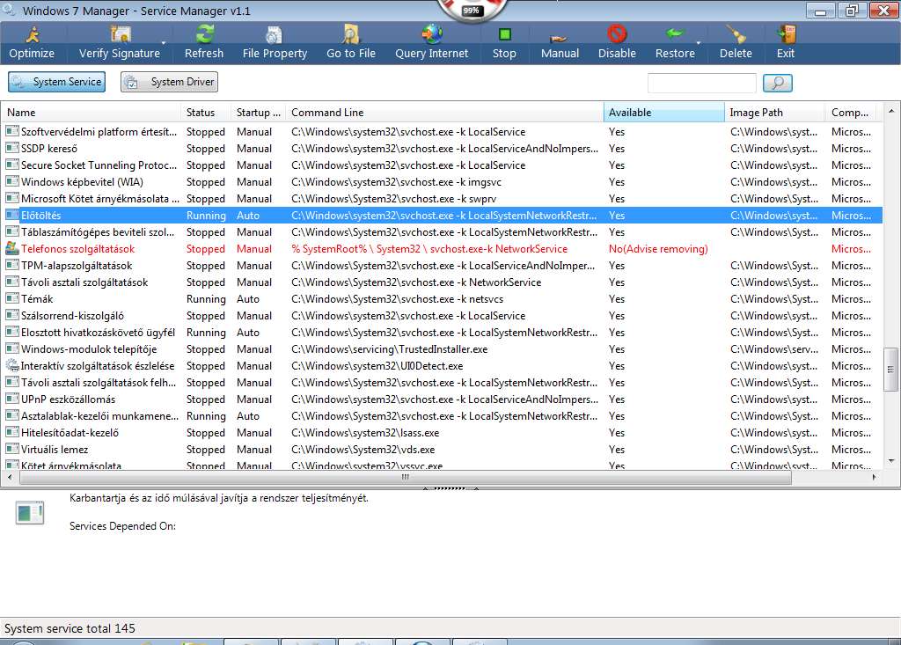Sort by the Image Path column header
This screenshot has width=901, height=645.
pos(774,113)
